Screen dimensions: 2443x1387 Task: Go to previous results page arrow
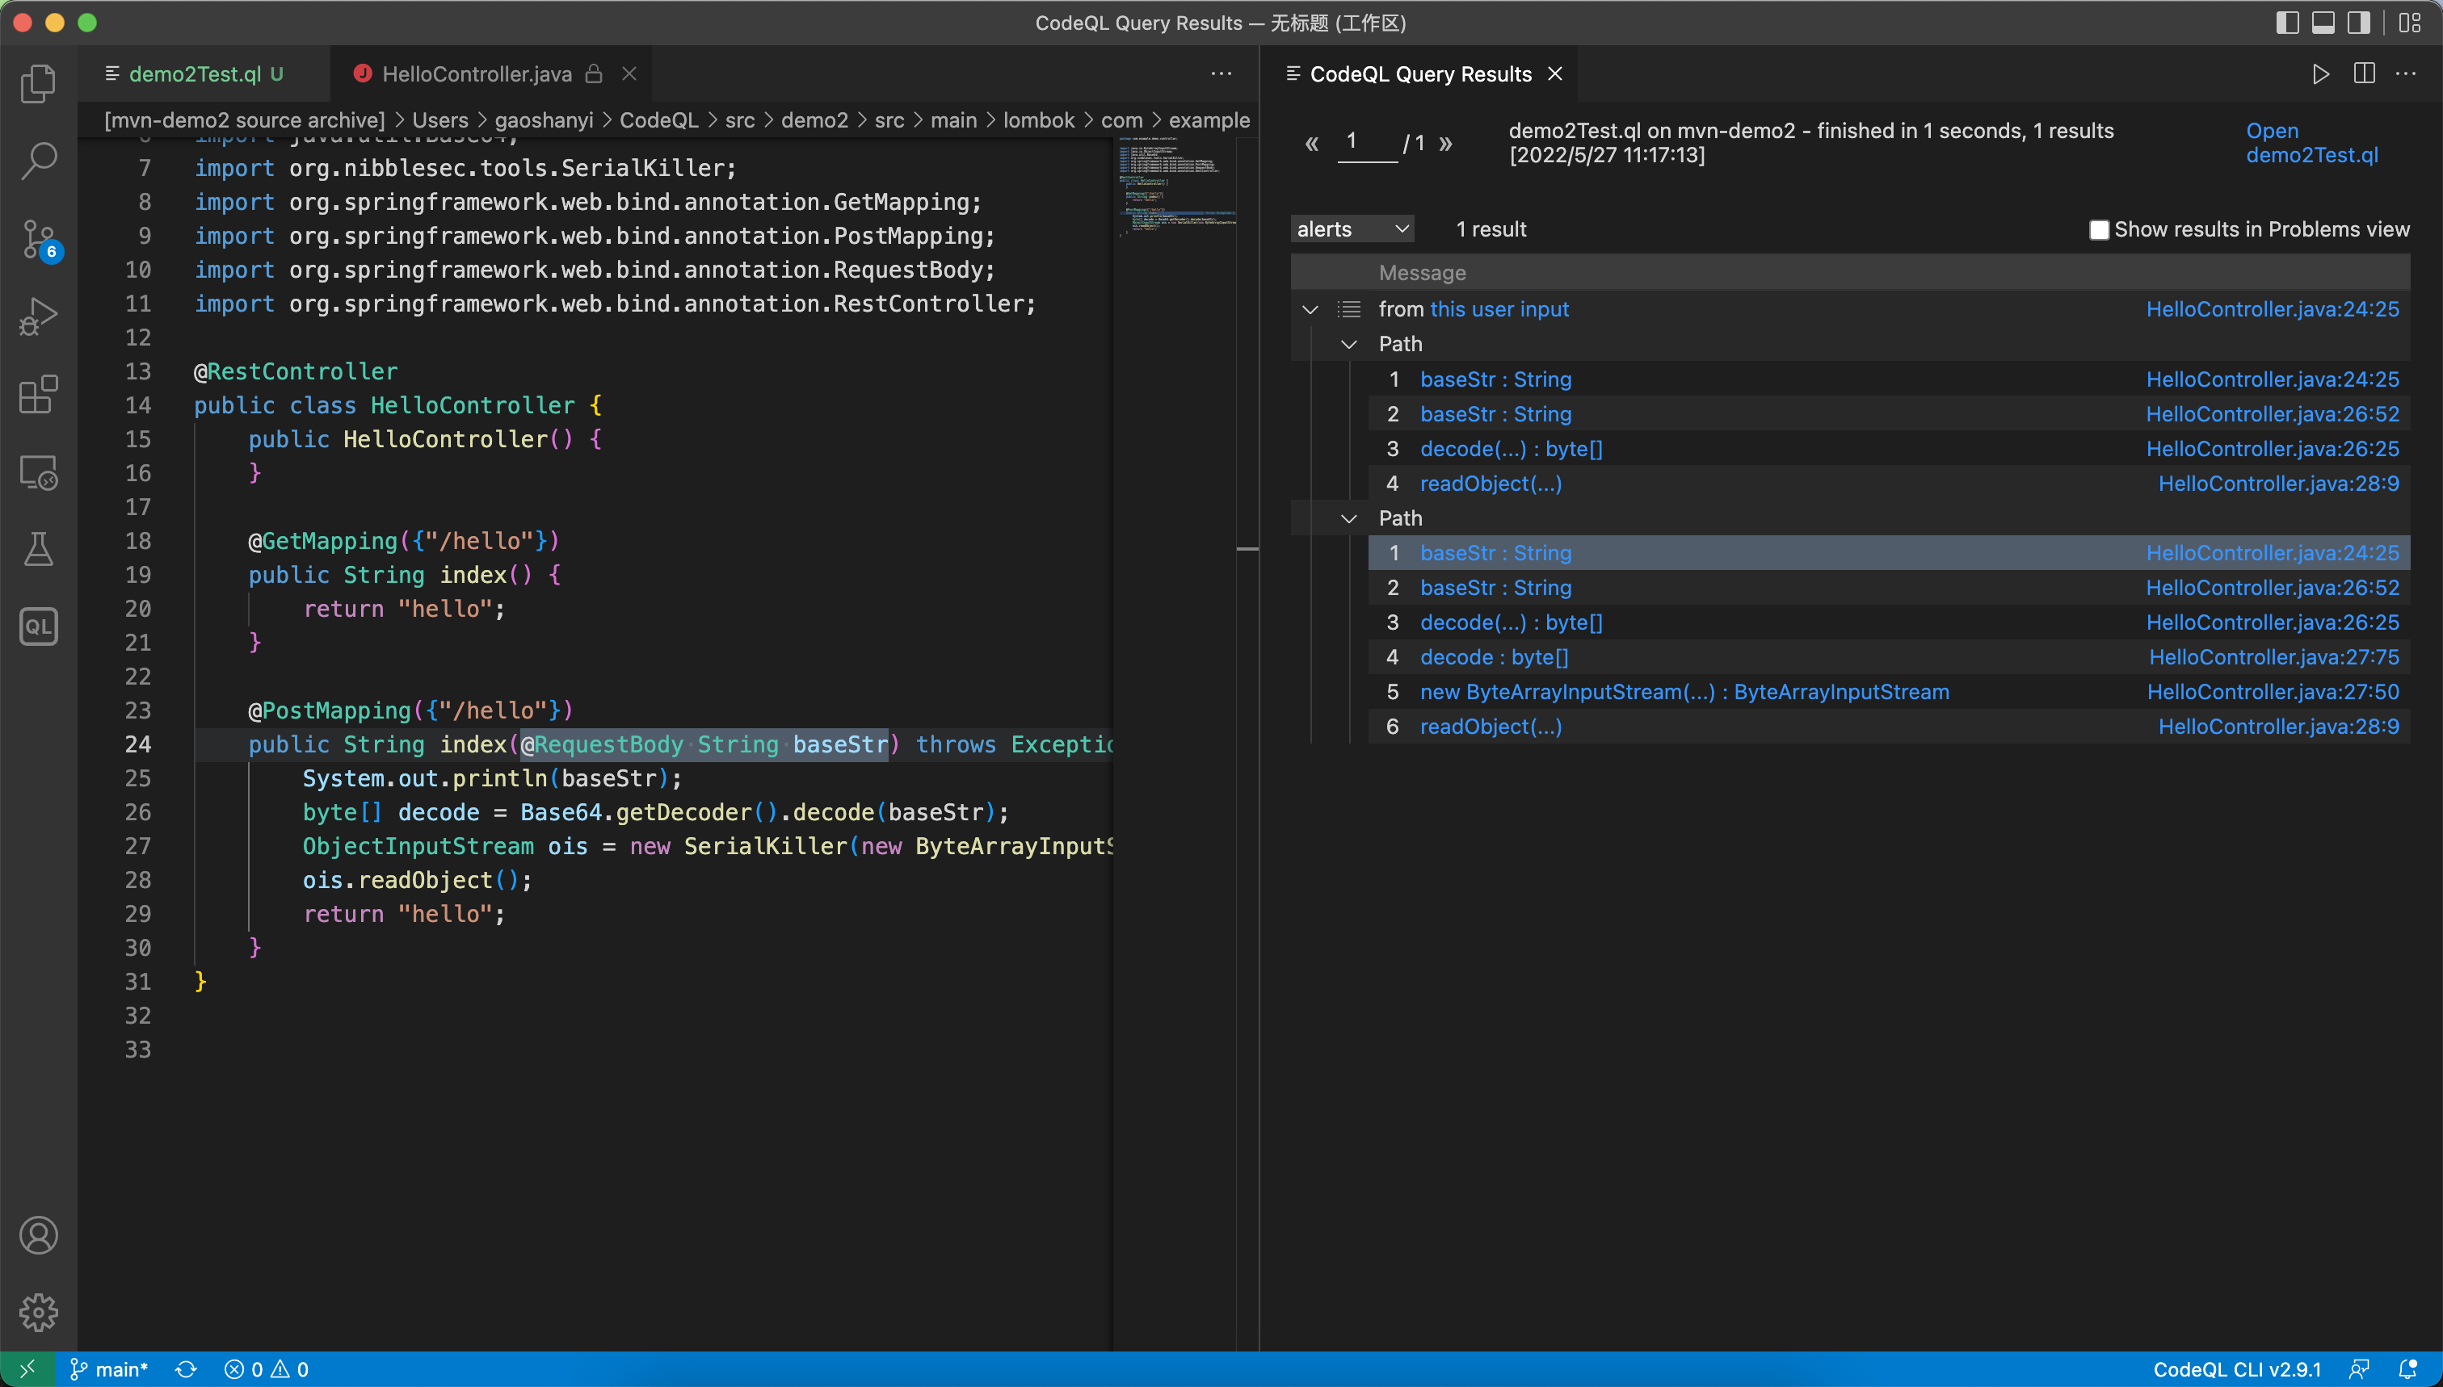tap(1311, 143)
